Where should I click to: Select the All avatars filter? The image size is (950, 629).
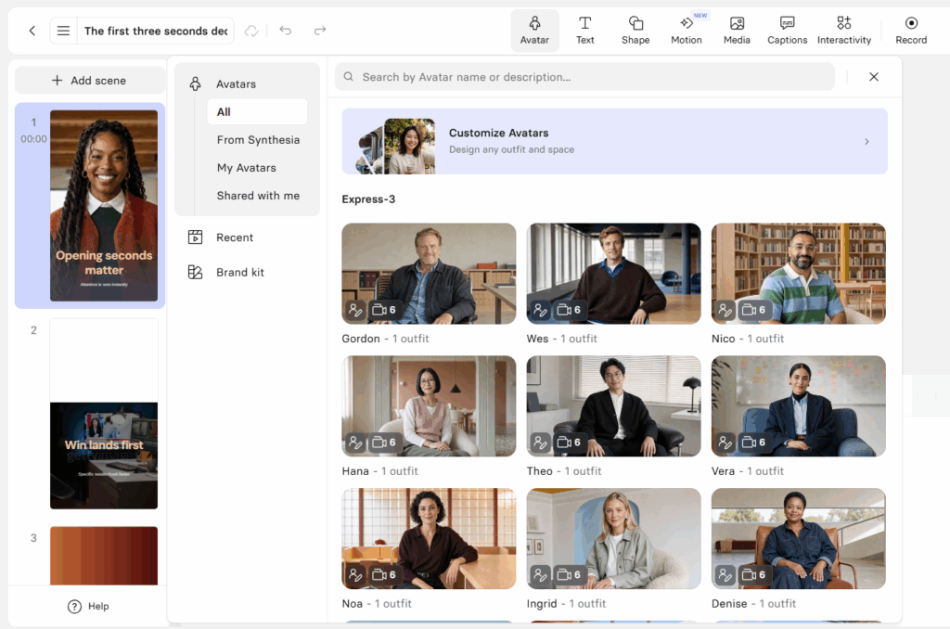(x=257, y=112)
